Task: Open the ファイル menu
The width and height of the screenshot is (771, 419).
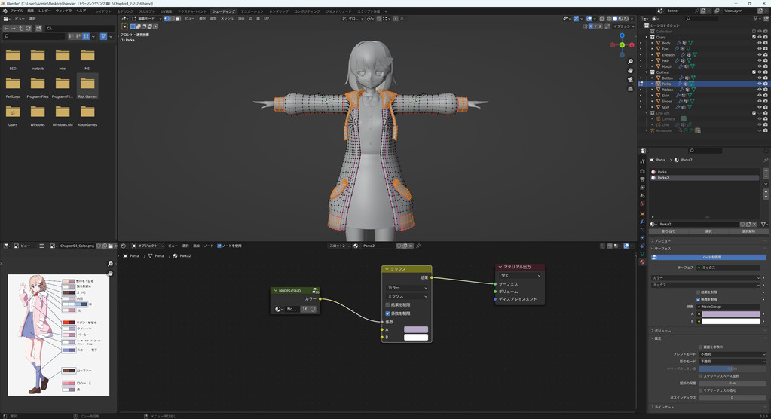Action: click(x=15, y=11)
